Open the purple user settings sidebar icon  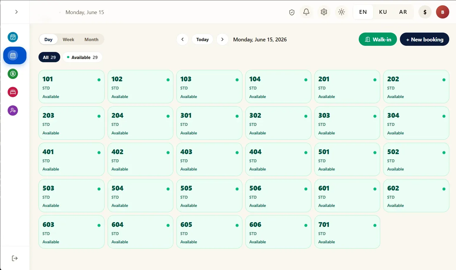tap(13, 110)
